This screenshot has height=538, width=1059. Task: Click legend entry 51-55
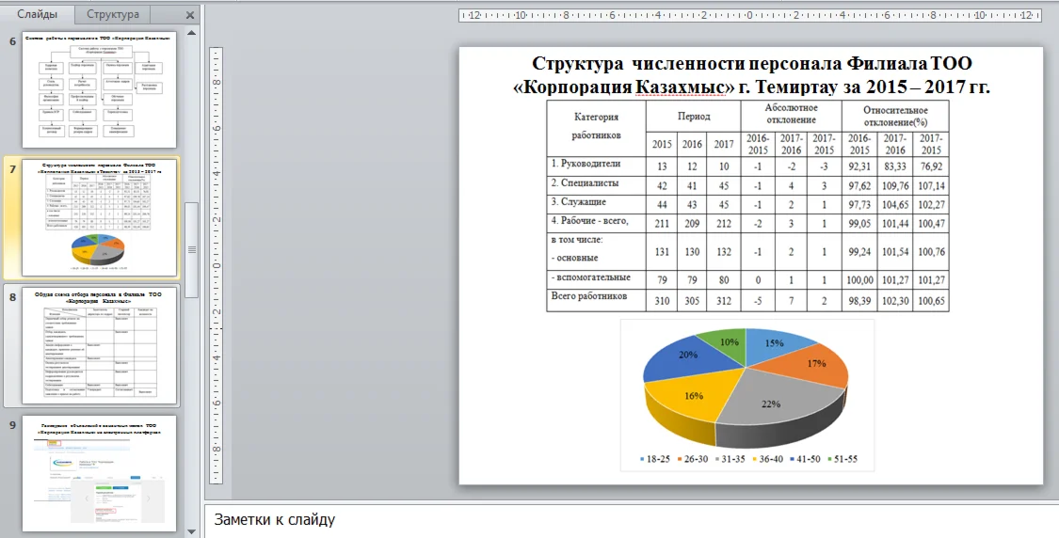click(842, 459)
